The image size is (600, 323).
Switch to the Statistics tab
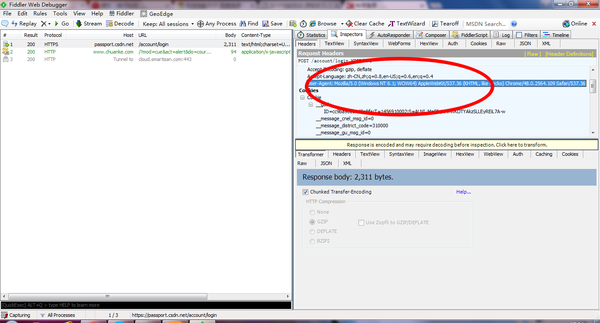(311, 35)
